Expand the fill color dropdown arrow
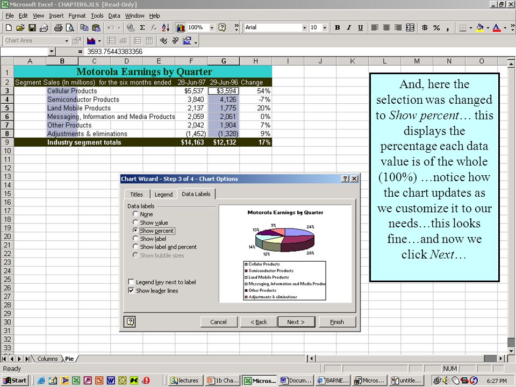516x387 pixels. (x=488, y=27)
